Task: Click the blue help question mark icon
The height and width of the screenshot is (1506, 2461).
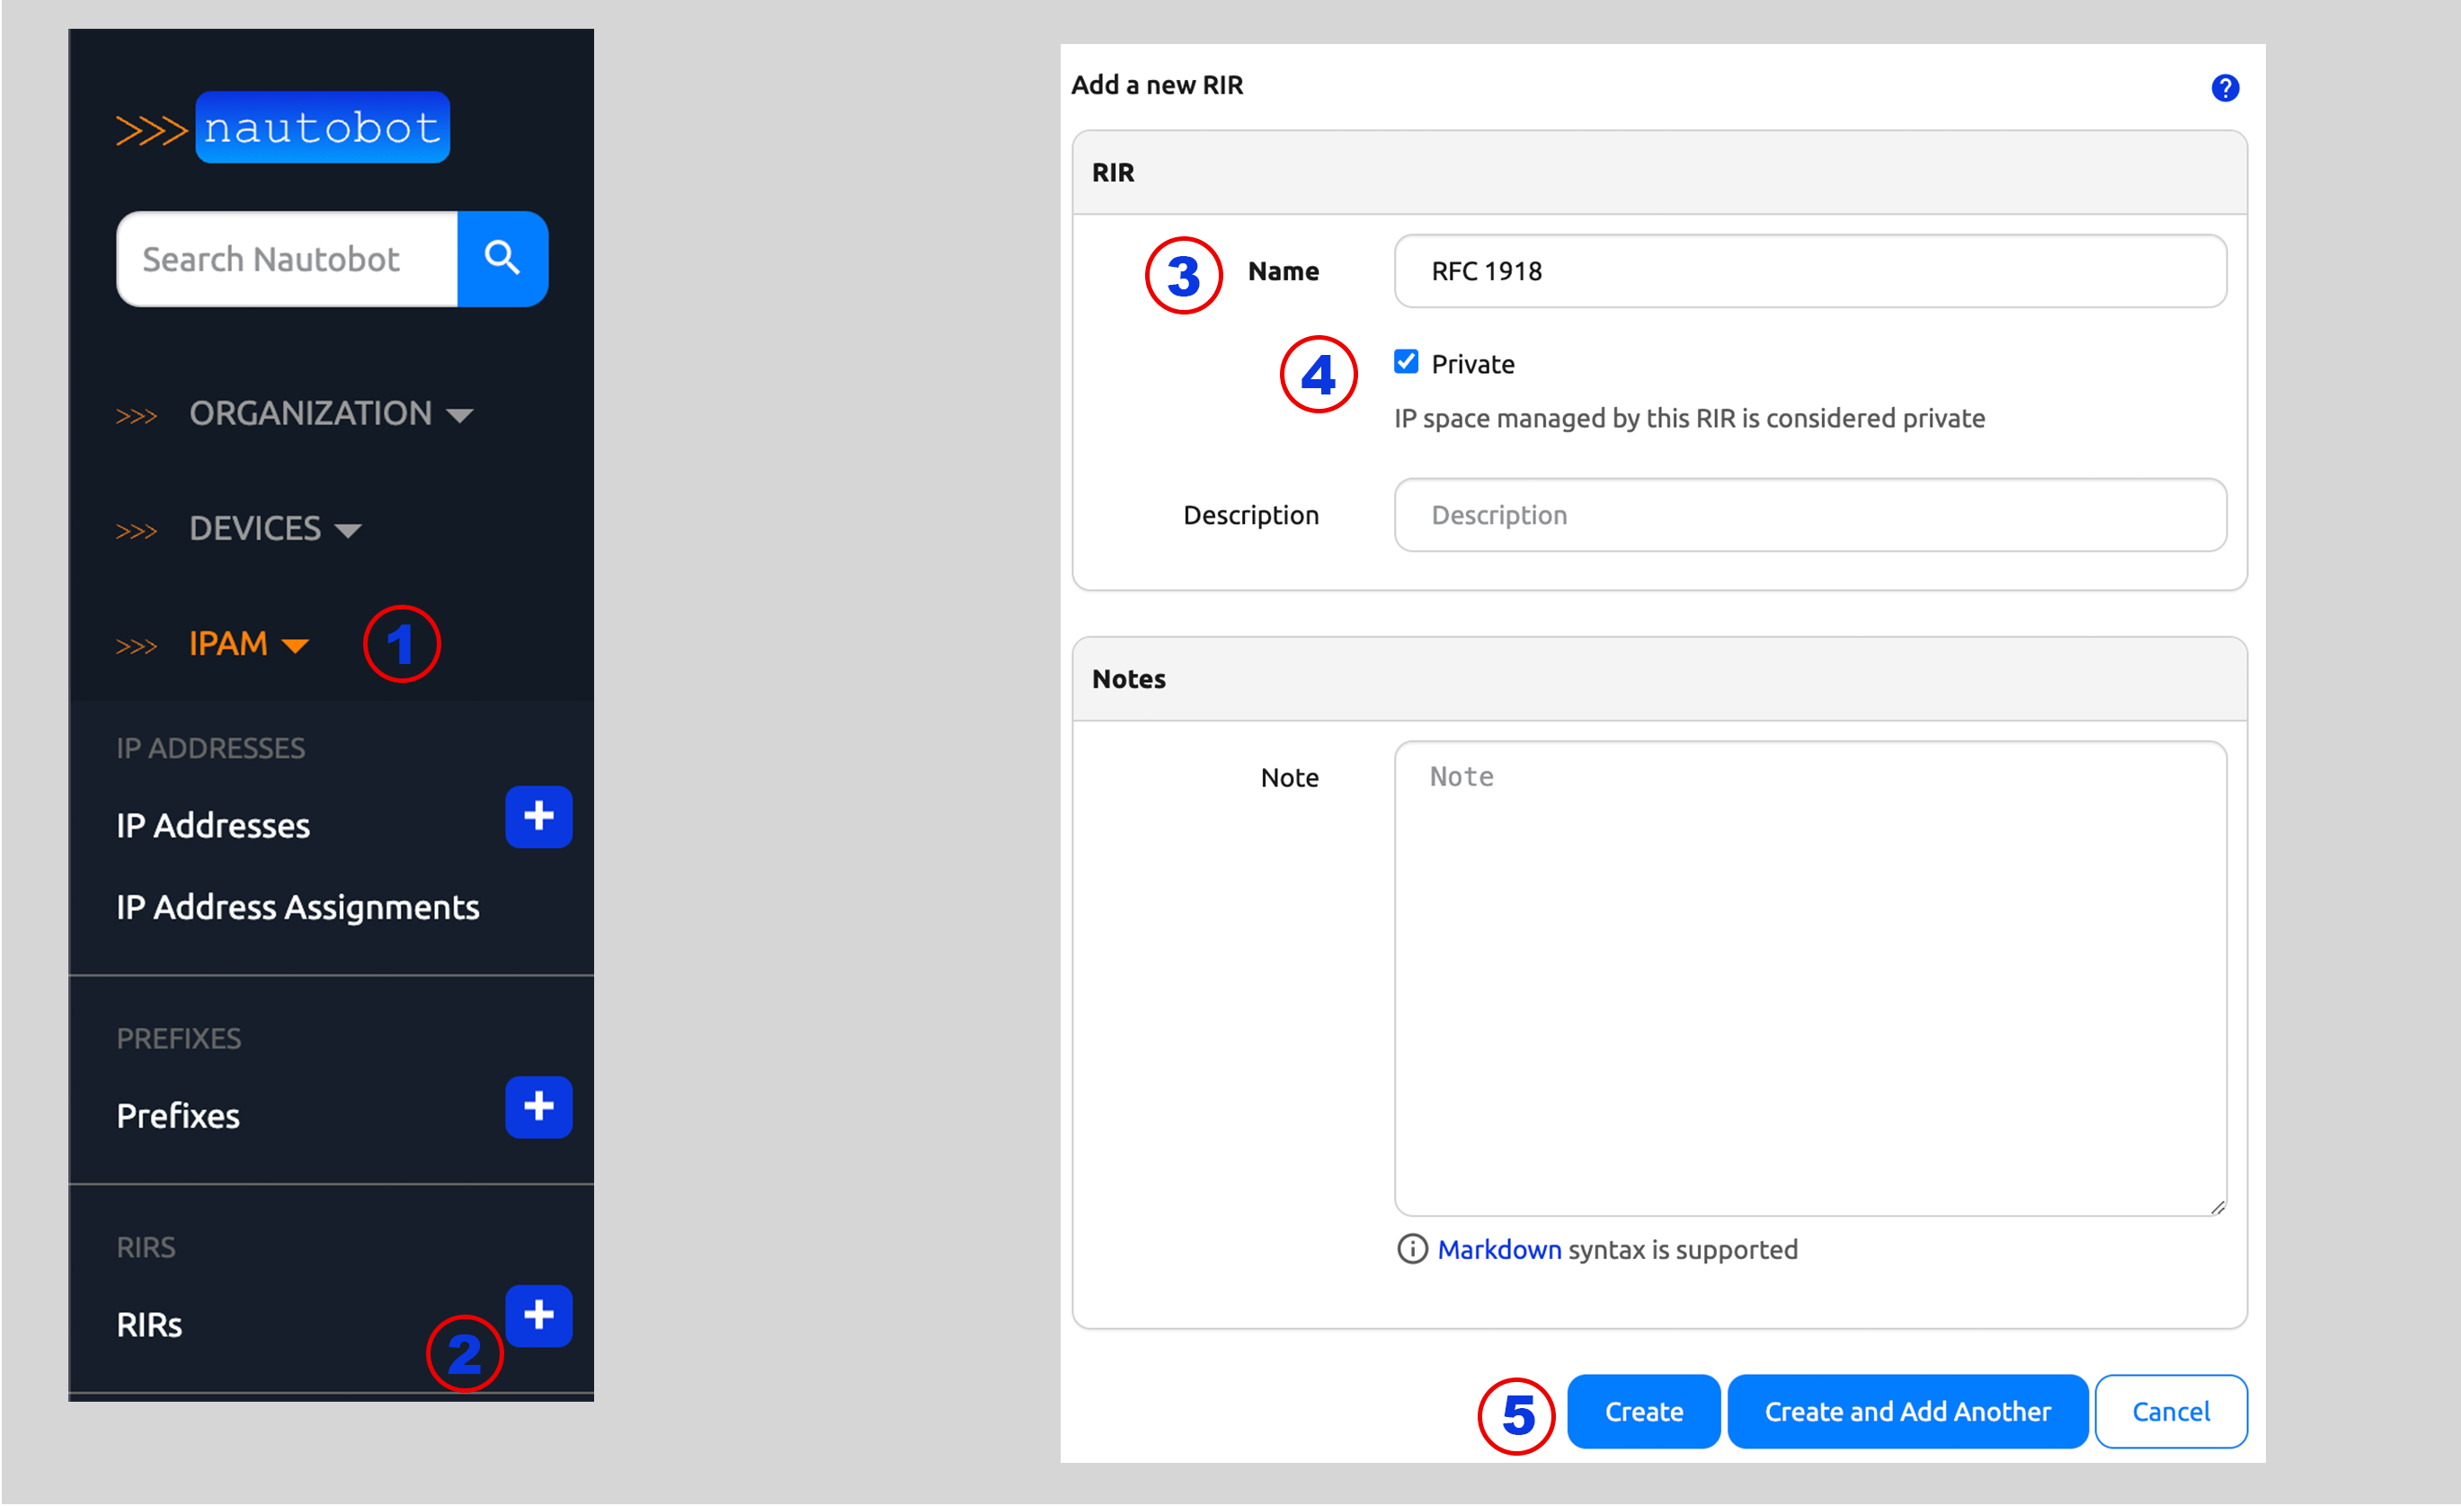Action: tap(2224, 88)
